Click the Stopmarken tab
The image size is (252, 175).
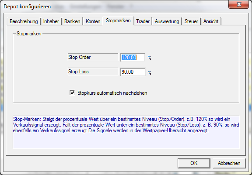[118, 21]
